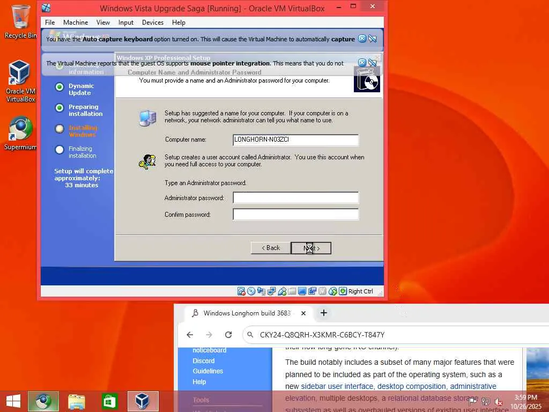Open a new tab in the browser
Viewport: 549px width, 412px height.
tap(324, 313)
